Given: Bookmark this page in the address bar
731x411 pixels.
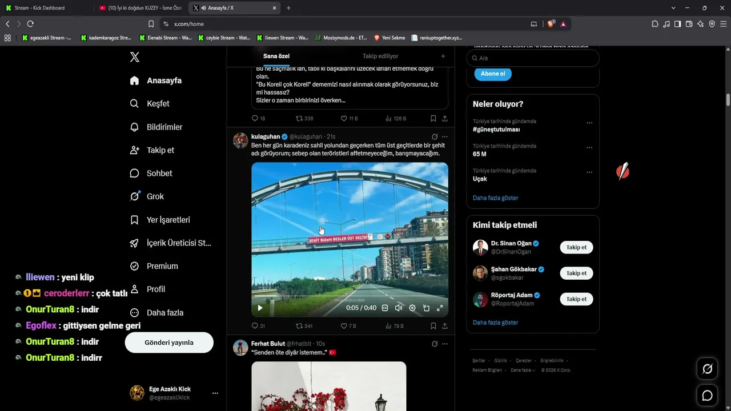Looking at the screenshot, I should coord(151,24).
